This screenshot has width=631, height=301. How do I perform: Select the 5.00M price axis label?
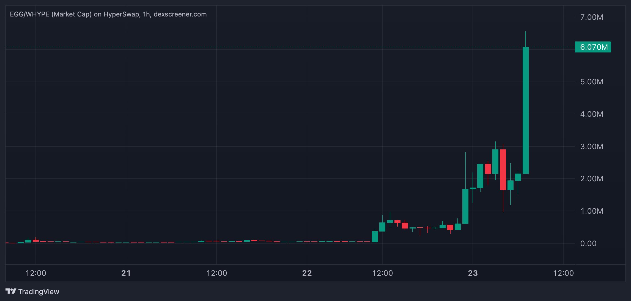click(x=592, y=82)
